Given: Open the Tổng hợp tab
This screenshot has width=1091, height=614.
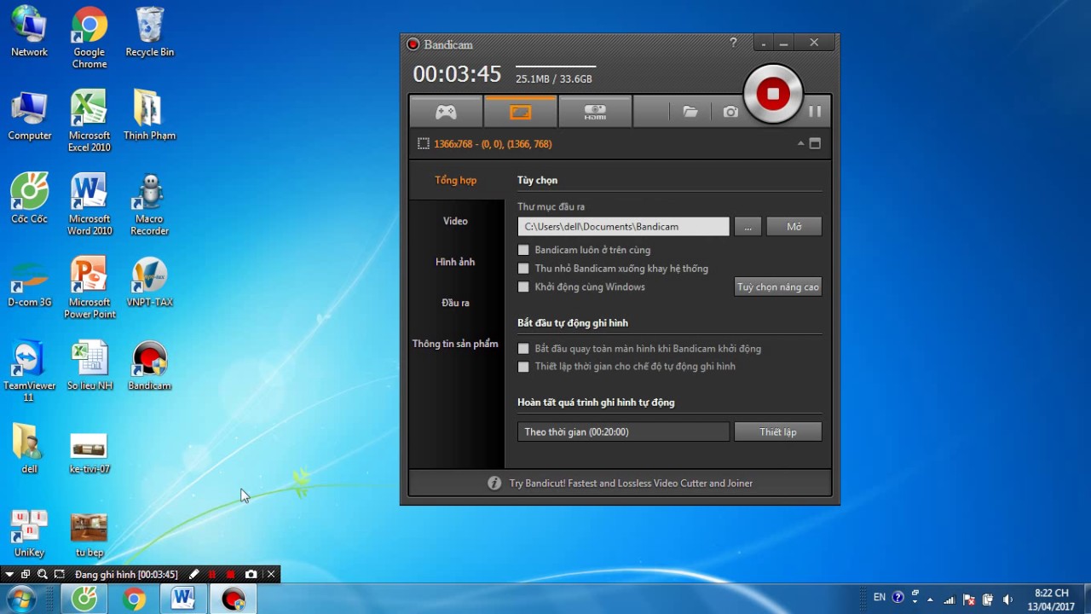Looking at the screenshot, I should 456,180.
